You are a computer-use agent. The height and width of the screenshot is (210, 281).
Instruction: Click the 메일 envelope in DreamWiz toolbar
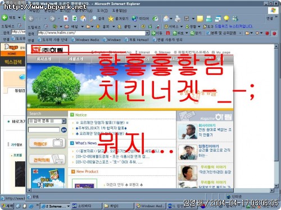pyautogui.click(x=67, y=27)
